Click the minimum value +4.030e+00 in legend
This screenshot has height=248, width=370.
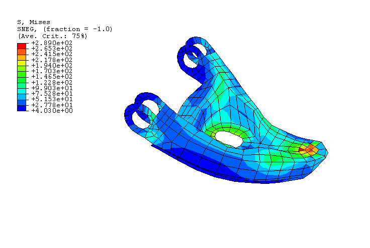(51, 111)
